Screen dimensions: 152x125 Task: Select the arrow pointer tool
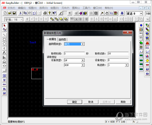tap(4, 26)
